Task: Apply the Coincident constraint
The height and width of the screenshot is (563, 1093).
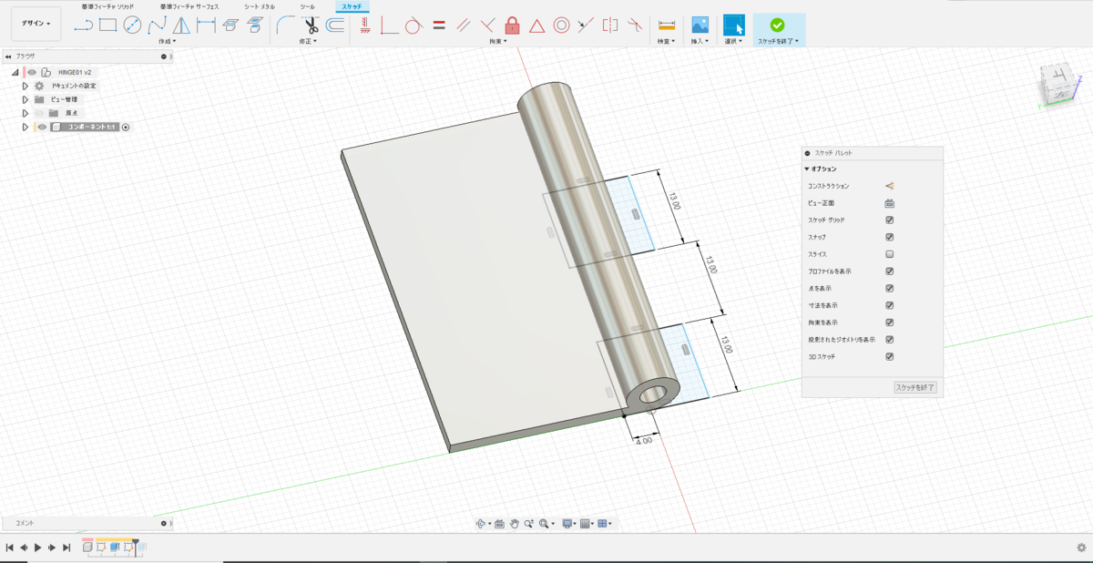Action: (390, 26)
